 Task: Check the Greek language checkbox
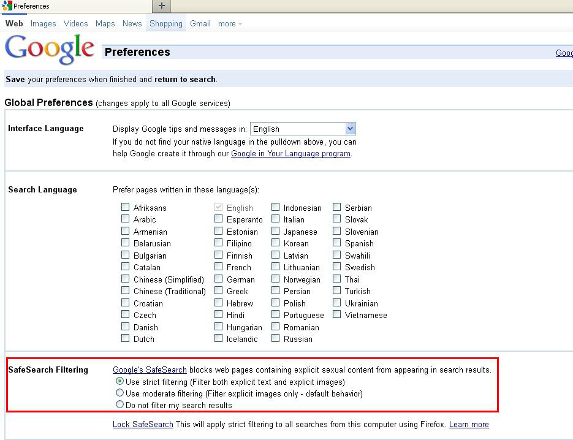tap(219, 290)
